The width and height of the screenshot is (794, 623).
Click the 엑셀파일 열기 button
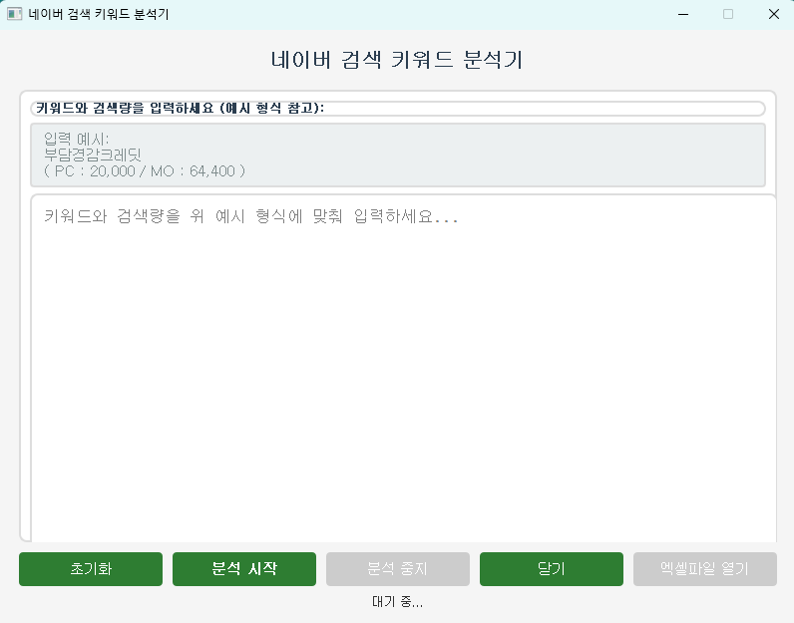click(x=705, y=569)
